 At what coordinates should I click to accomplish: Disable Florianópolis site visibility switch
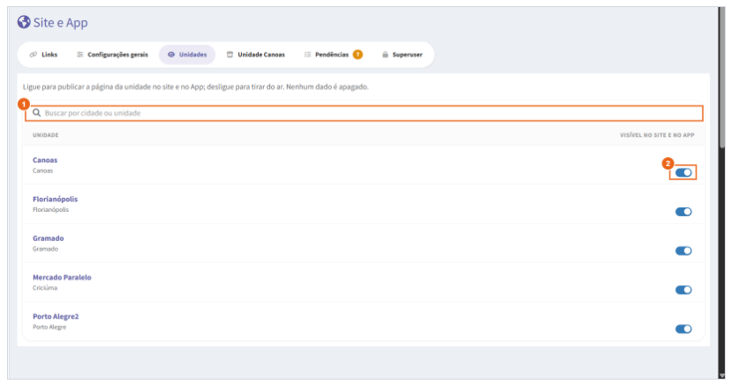click(683, 212)
